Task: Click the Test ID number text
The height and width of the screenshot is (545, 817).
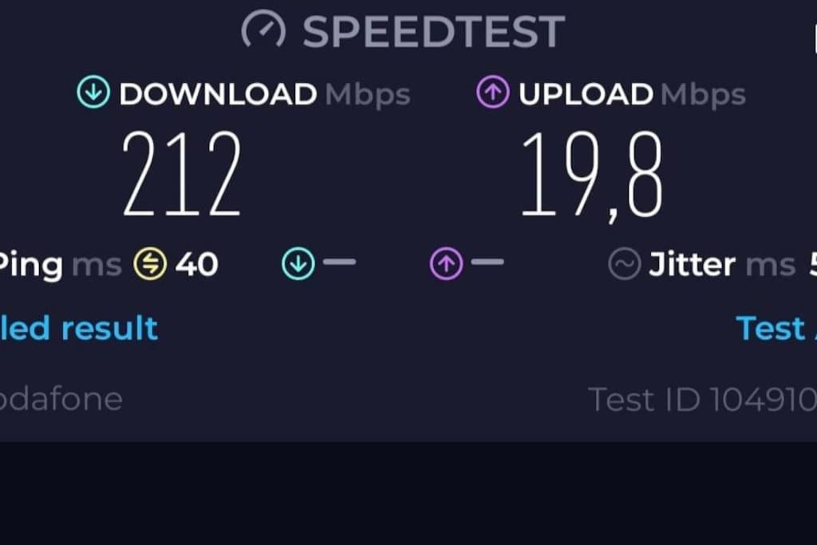Action: (x=702, y=400)
